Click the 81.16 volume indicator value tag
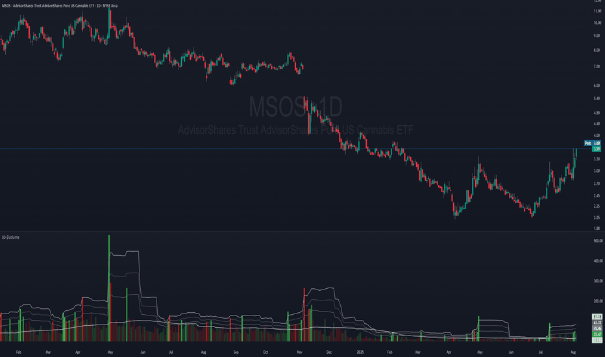The width and height of the screenshot is (605, 357). 597,316
